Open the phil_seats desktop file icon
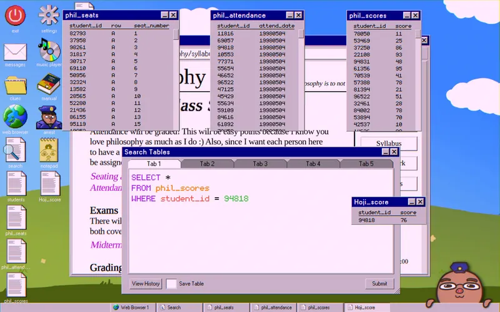 tap(16, 217)
